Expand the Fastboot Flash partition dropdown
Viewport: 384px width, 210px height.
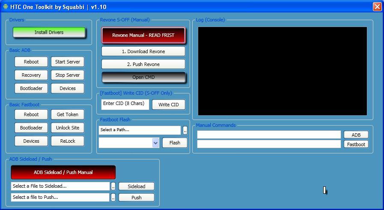pos(155,143)
